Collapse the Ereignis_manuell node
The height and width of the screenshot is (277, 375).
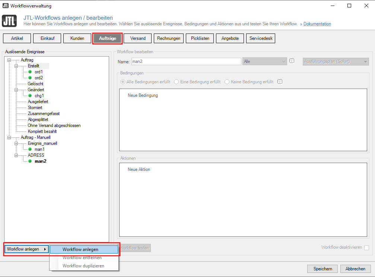pyautogui.click(x=16, y=143)
